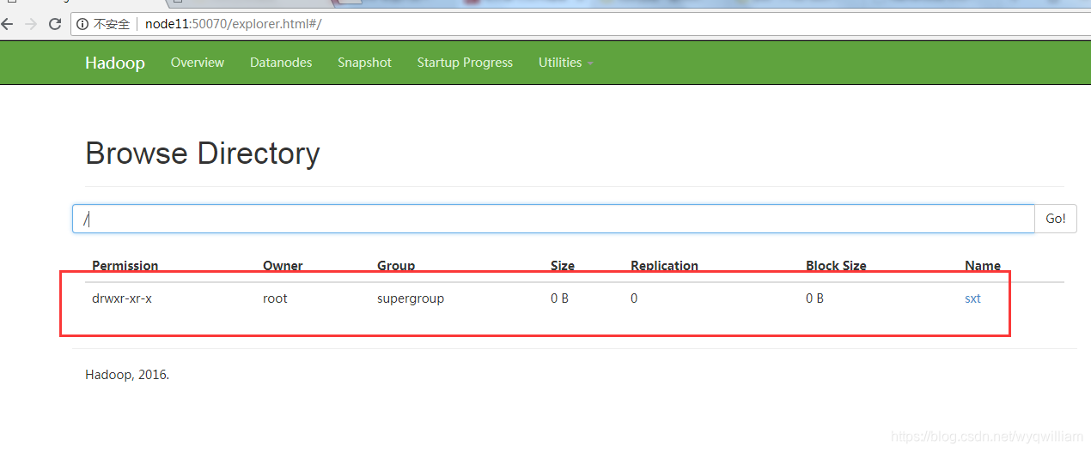Open the sxt directory link
The image size is (1091, 452).
(972, 298)
